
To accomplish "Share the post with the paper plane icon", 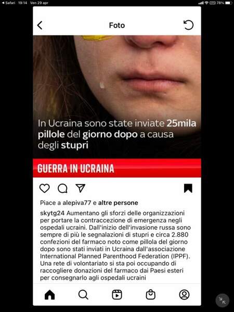I will tap(81, 188).
